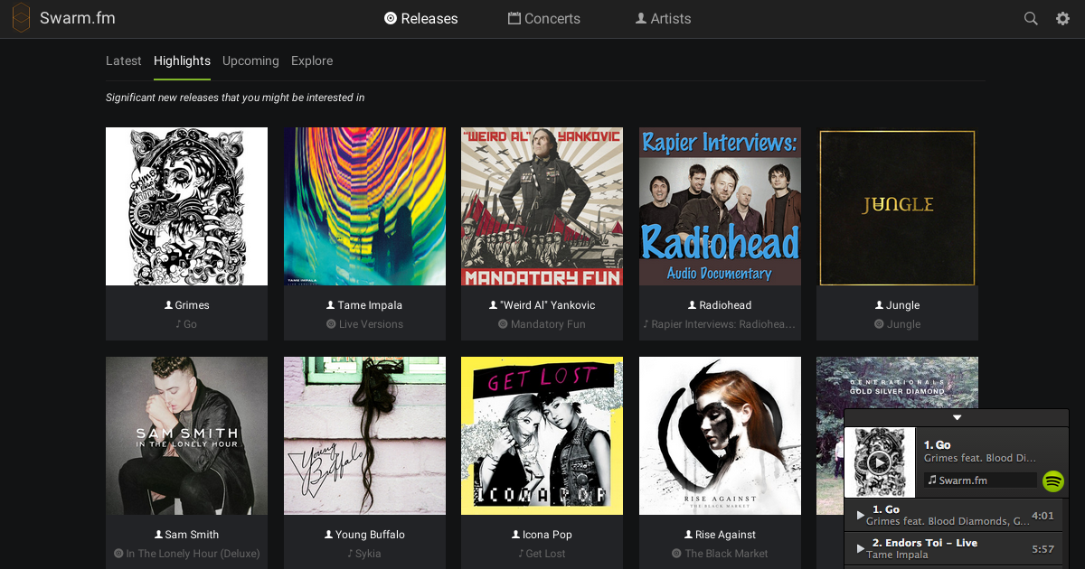
Task: Switch to the Latest tab
Action: click(x=124, y=61)
